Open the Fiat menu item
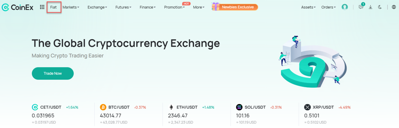 tap(53, 7)
